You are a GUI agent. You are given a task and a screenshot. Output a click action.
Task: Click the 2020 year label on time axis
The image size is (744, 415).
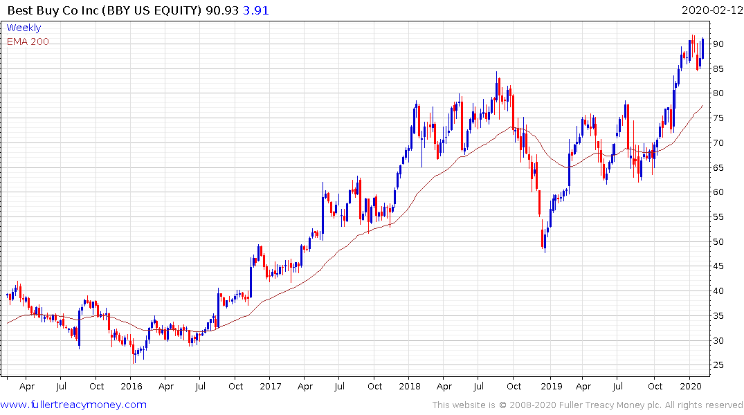point(691,386)
